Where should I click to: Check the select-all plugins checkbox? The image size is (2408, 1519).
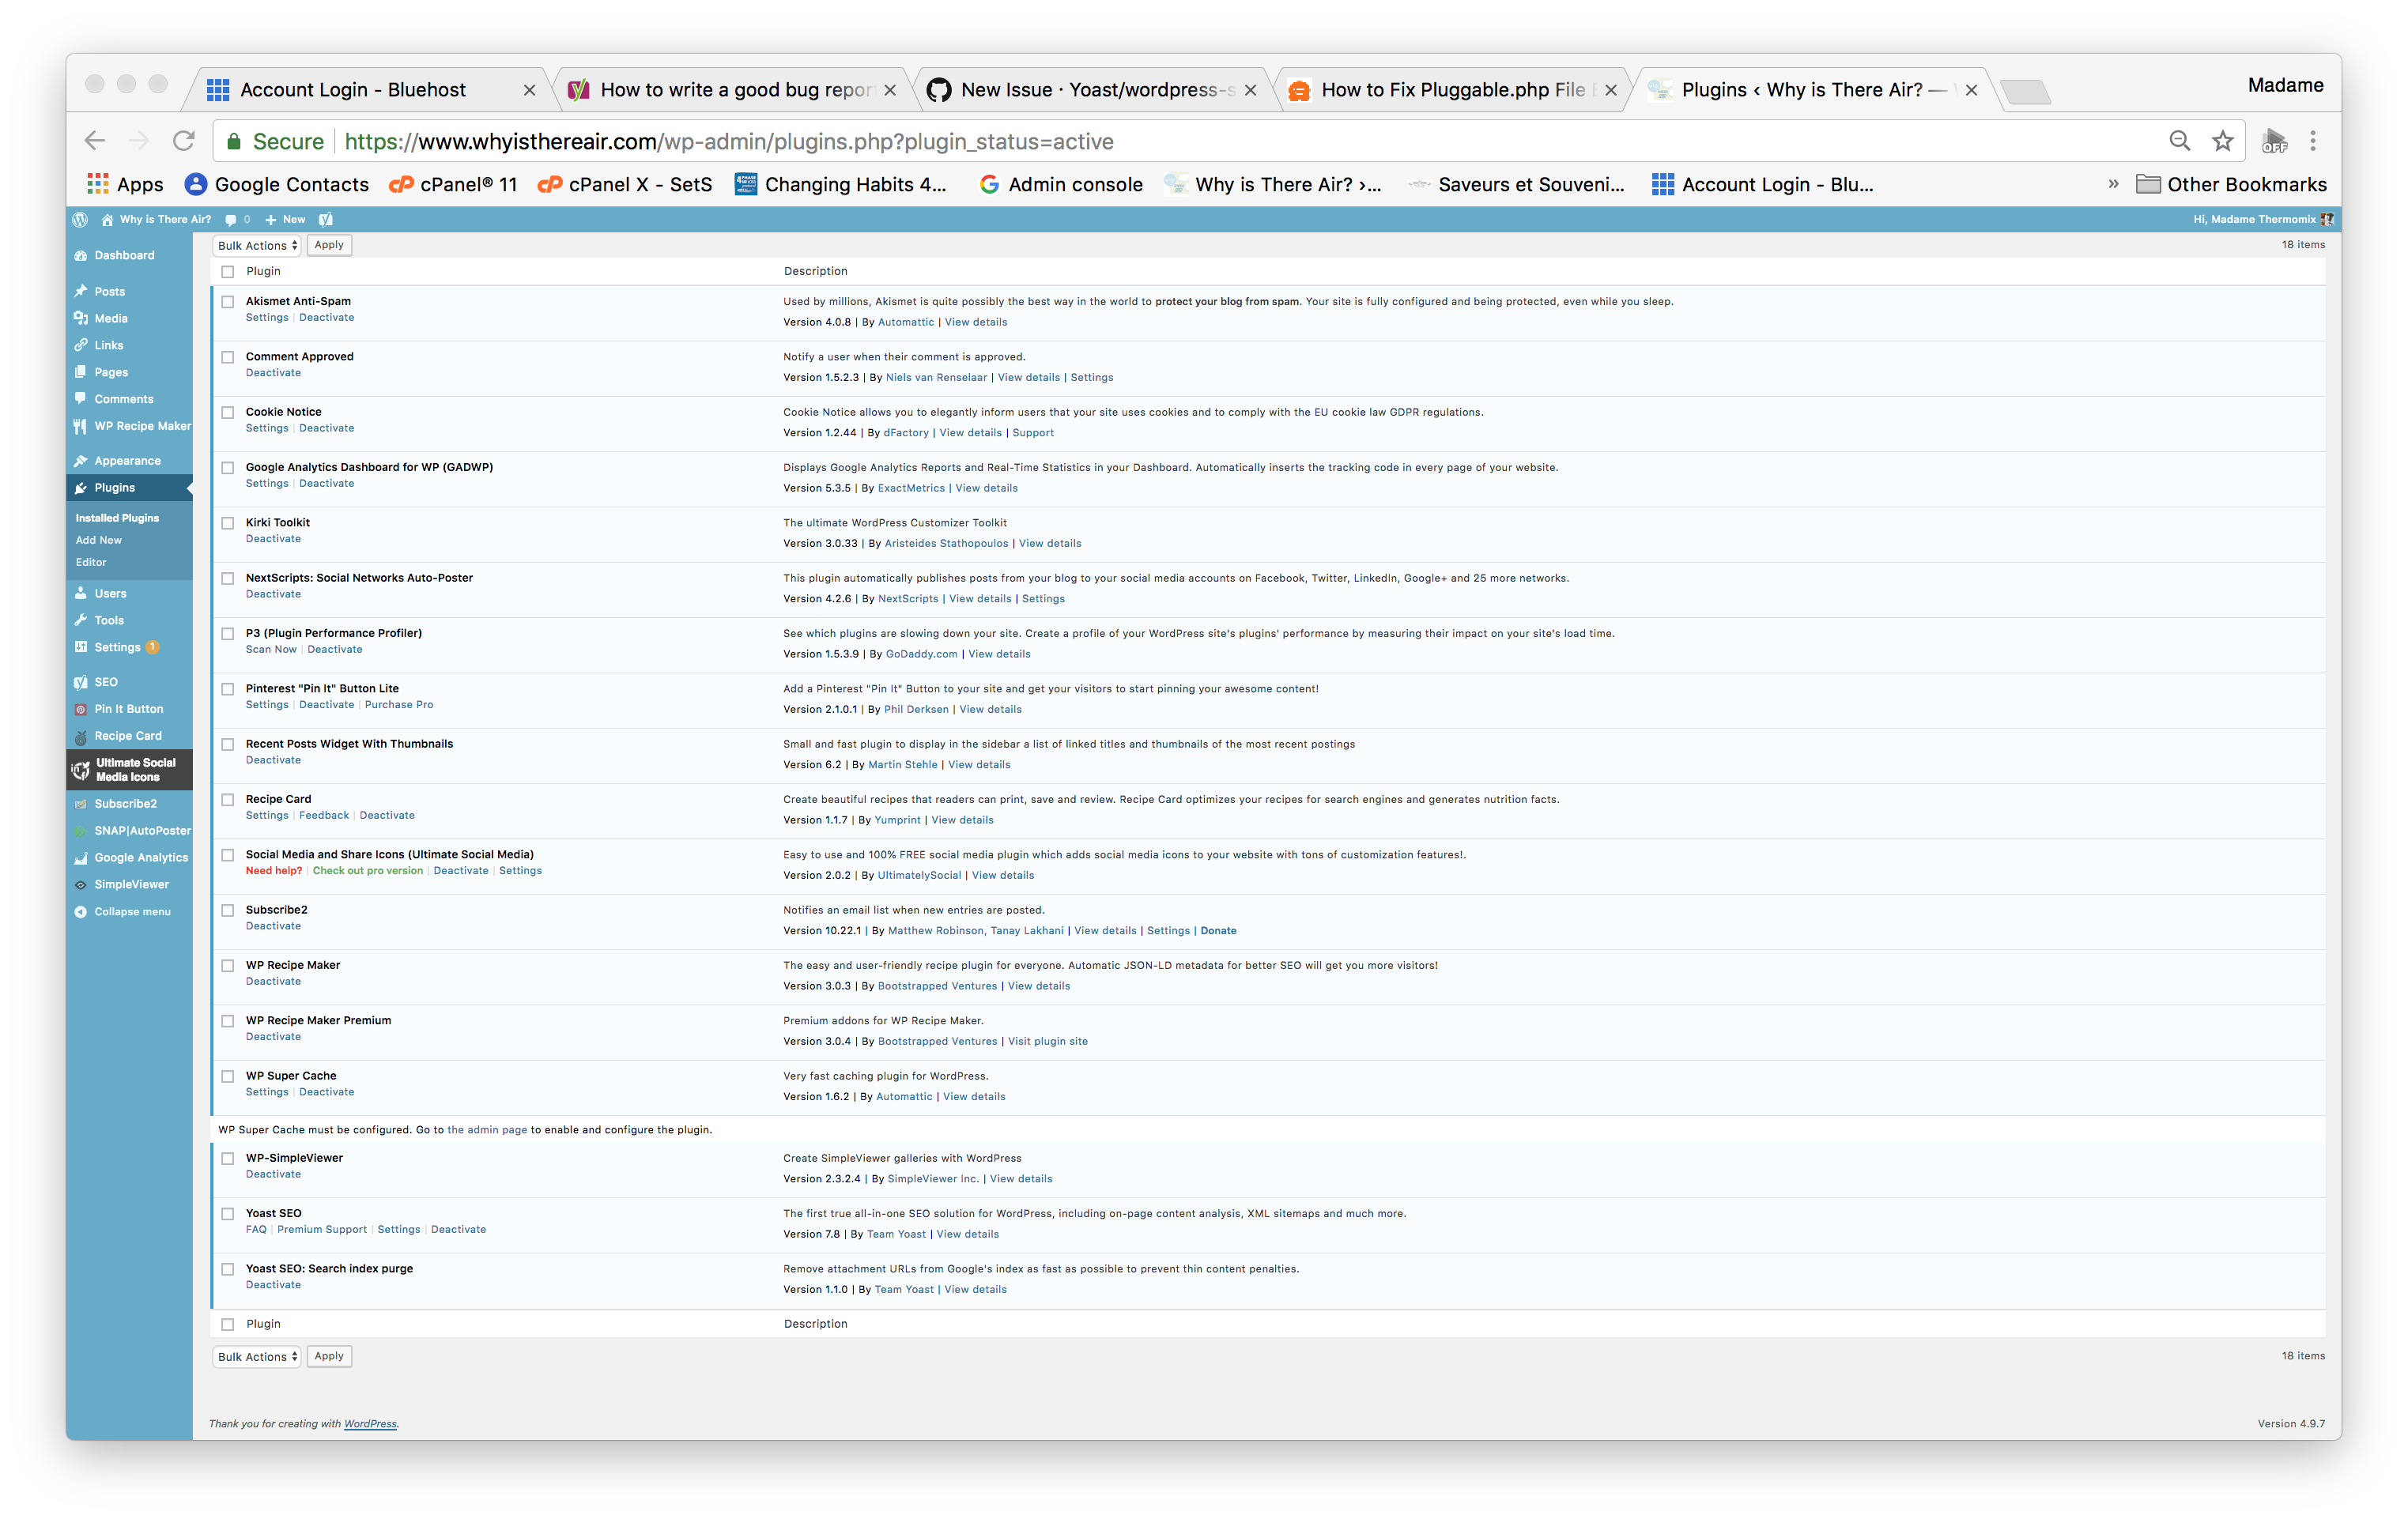[x=228, y=271]
